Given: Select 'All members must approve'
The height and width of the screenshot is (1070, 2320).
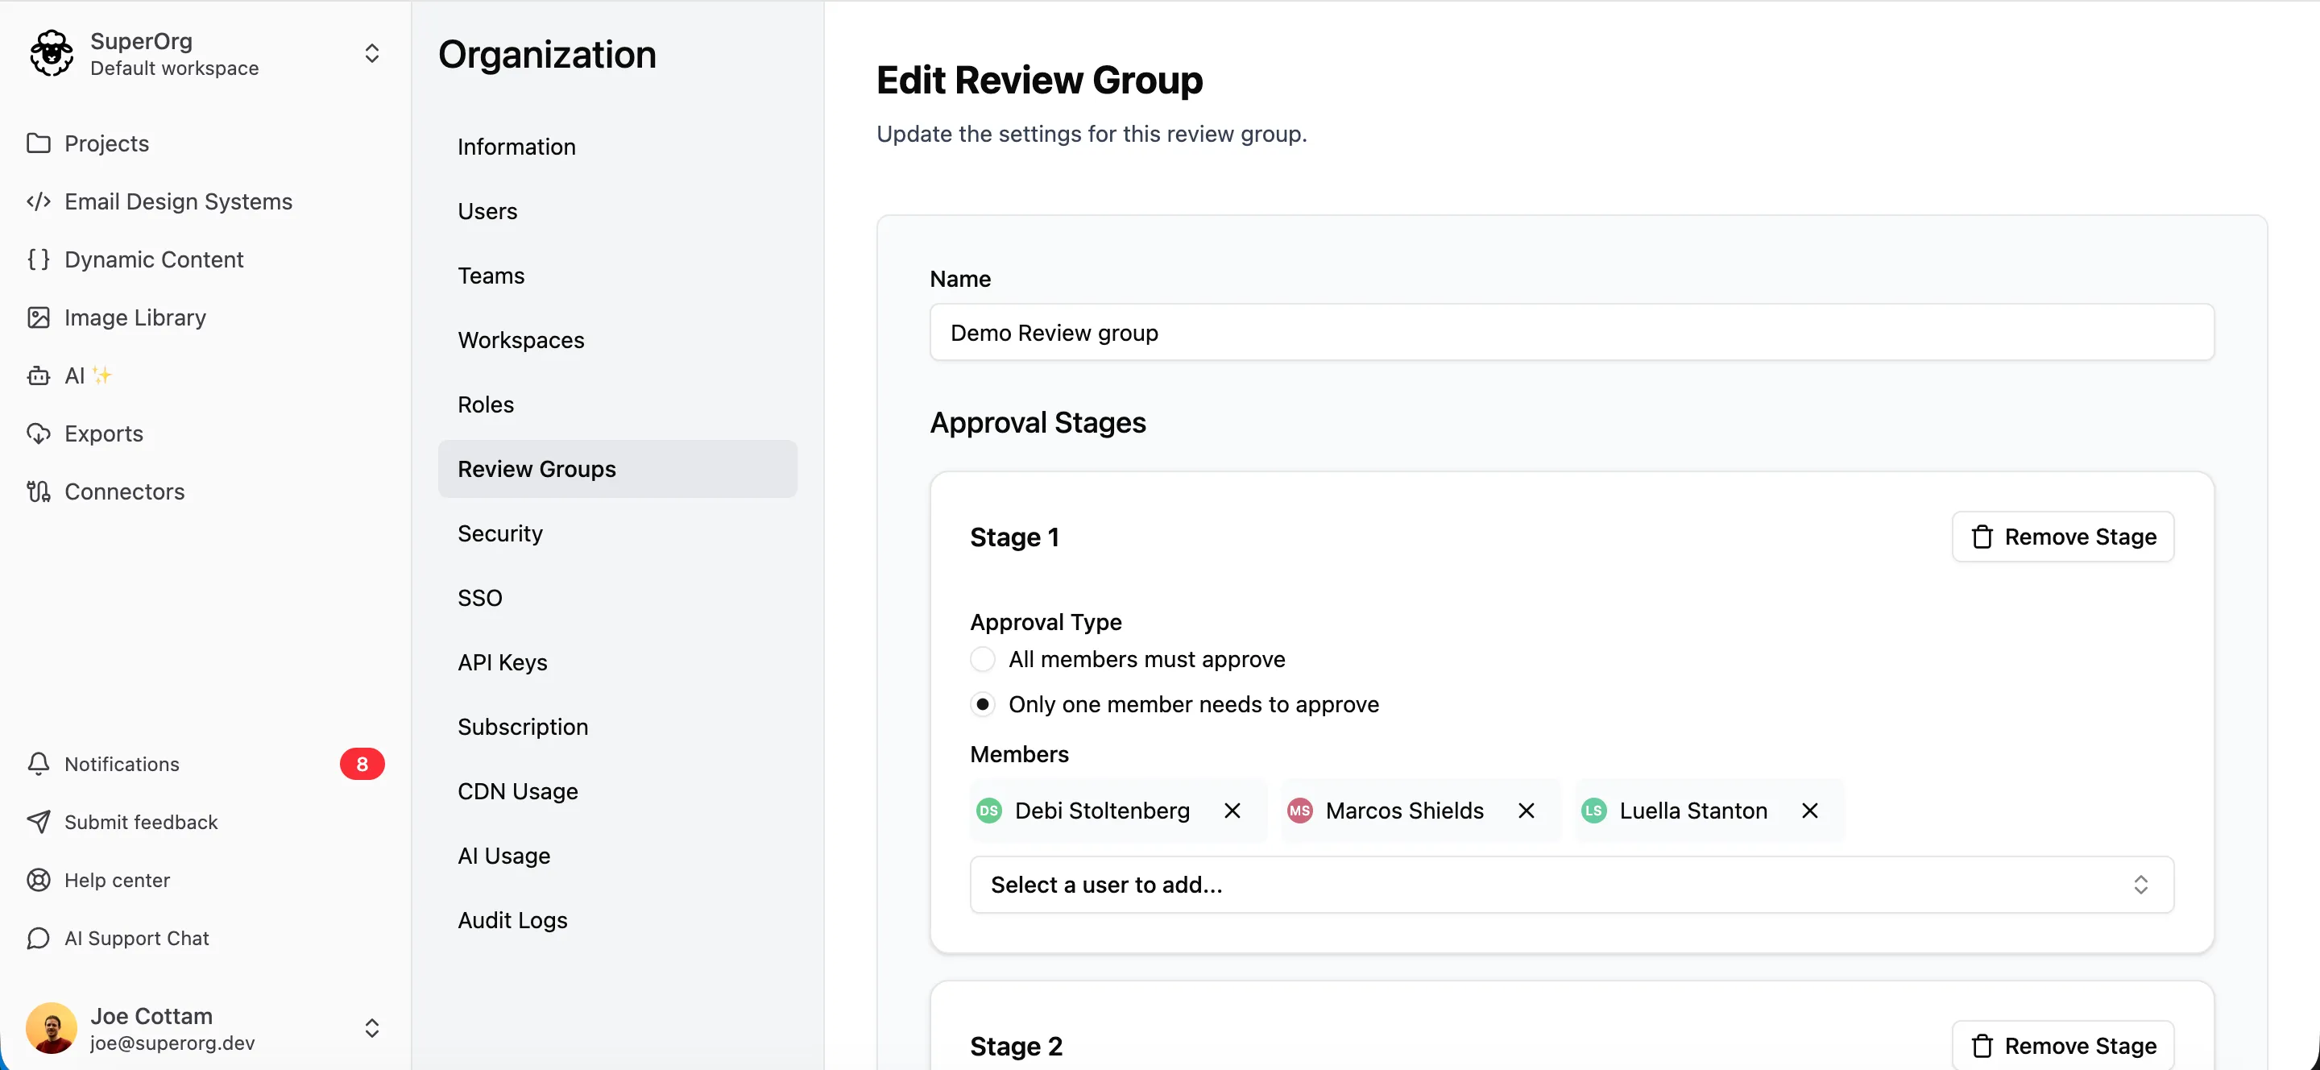Looking at the screenshot, I should coord(983,659).
